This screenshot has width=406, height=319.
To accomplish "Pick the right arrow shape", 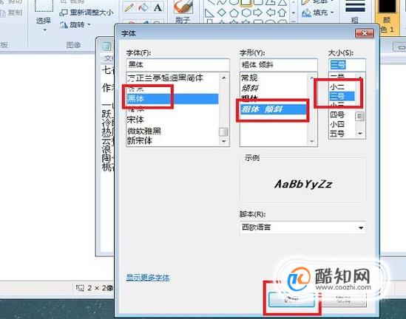I will (257, 13).
